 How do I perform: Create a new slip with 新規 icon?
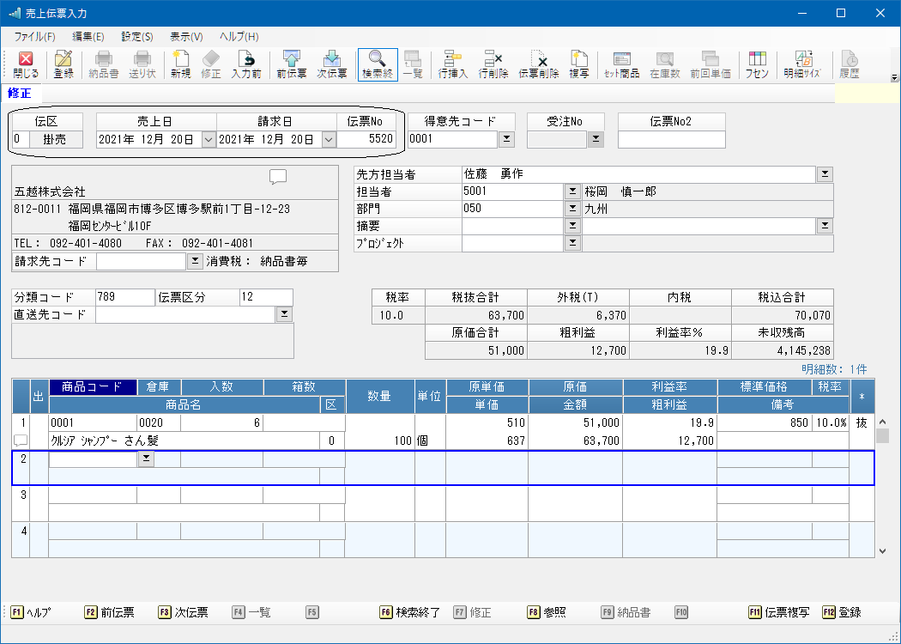point(180,64)
